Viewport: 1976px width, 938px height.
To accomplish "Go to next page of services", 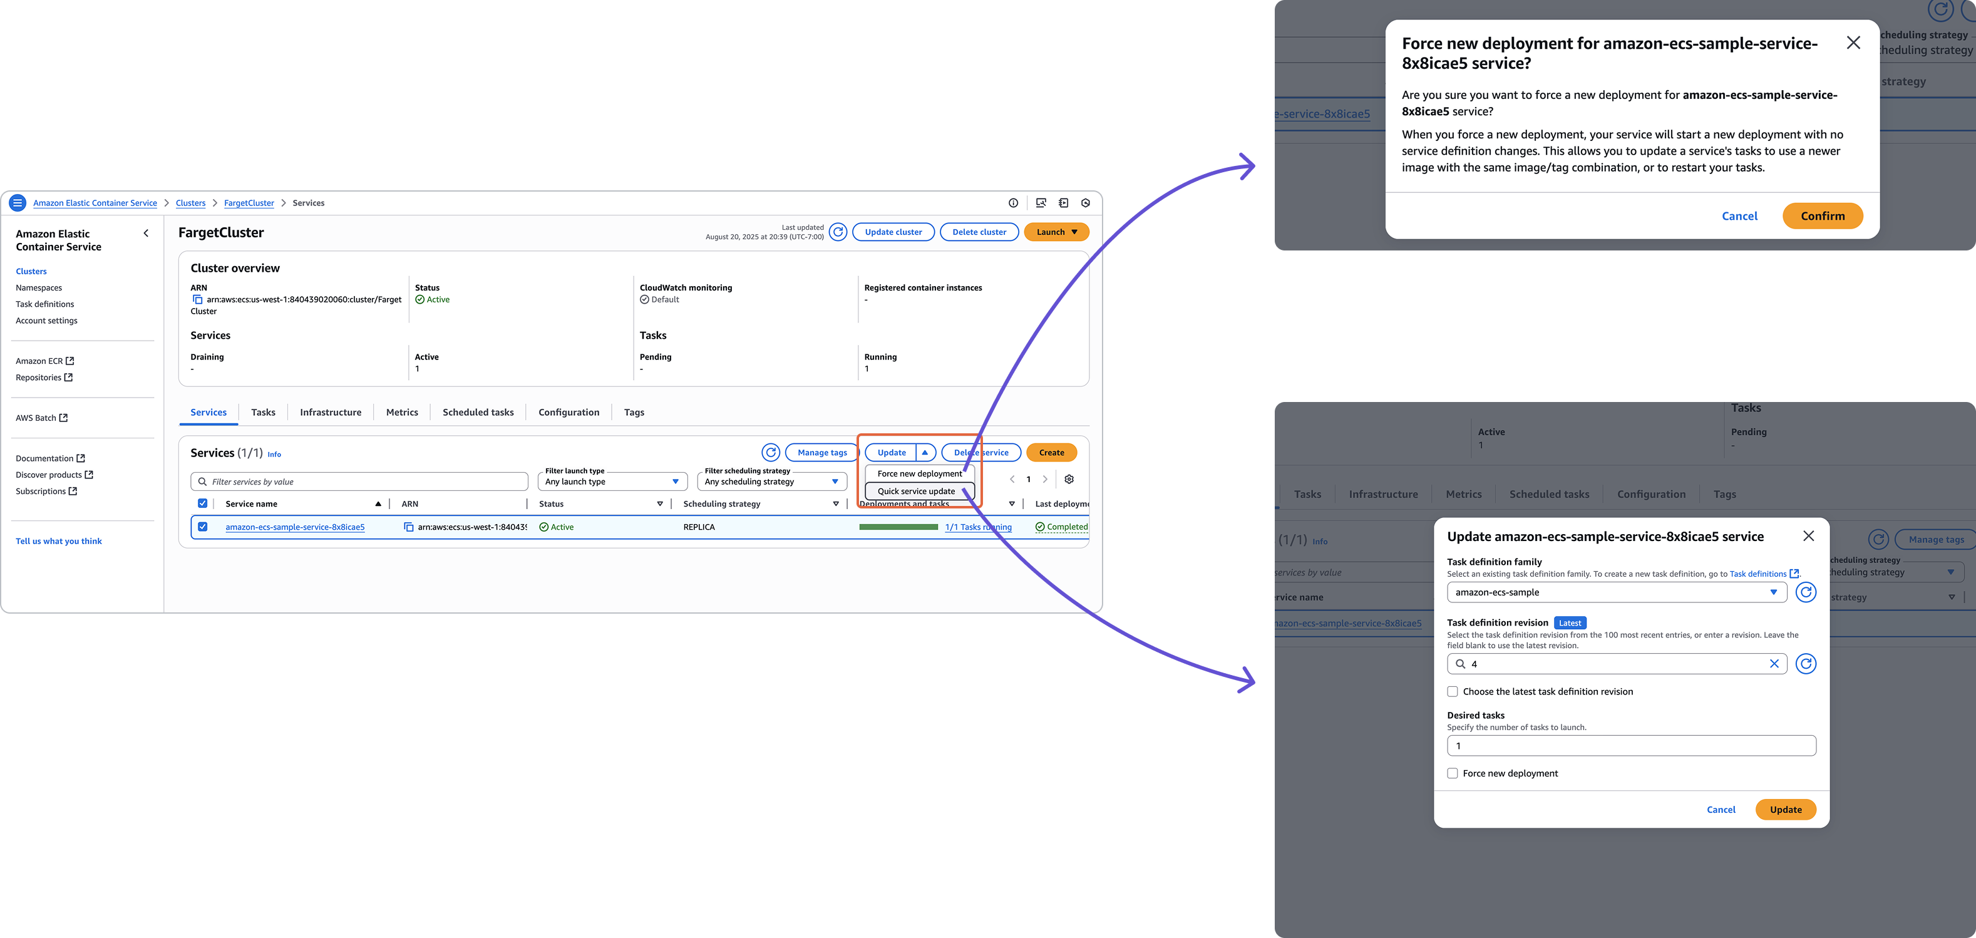I will pyautogui.click(x=1045, y=480).
